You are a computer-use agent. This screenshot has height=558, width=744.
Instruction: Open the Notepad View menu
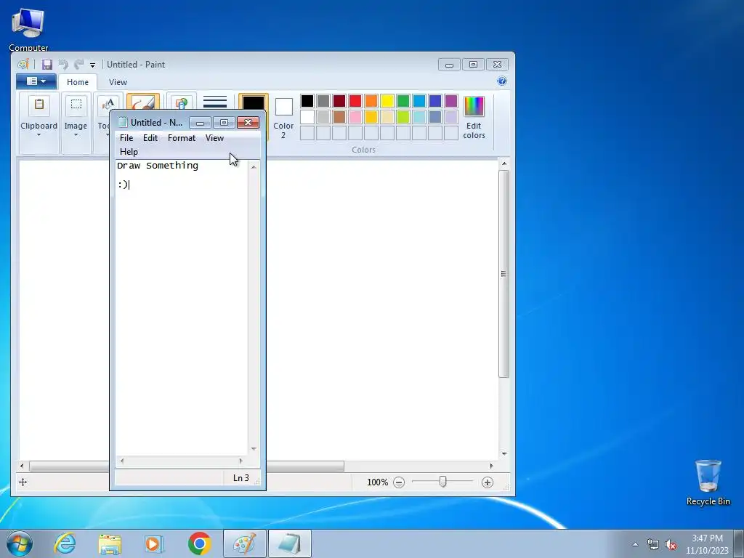pos(214,138)
